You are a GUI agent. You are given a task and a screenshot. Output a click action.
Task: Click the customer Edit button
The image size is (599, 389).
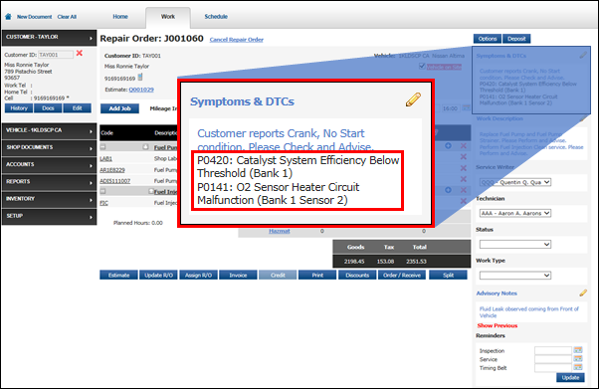pos(78,108)
